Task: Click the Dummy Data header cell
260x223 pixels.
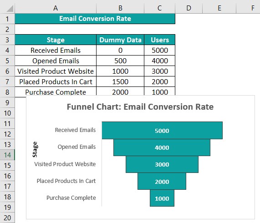Action: pyautogui.click(x=120, y=40)
